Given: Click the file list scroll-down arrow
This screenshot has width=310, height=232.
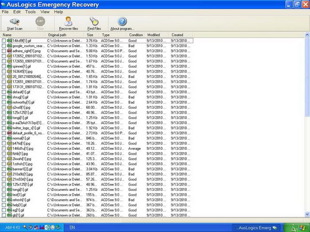Looking at the screenshot, I should tap(307, 214).
